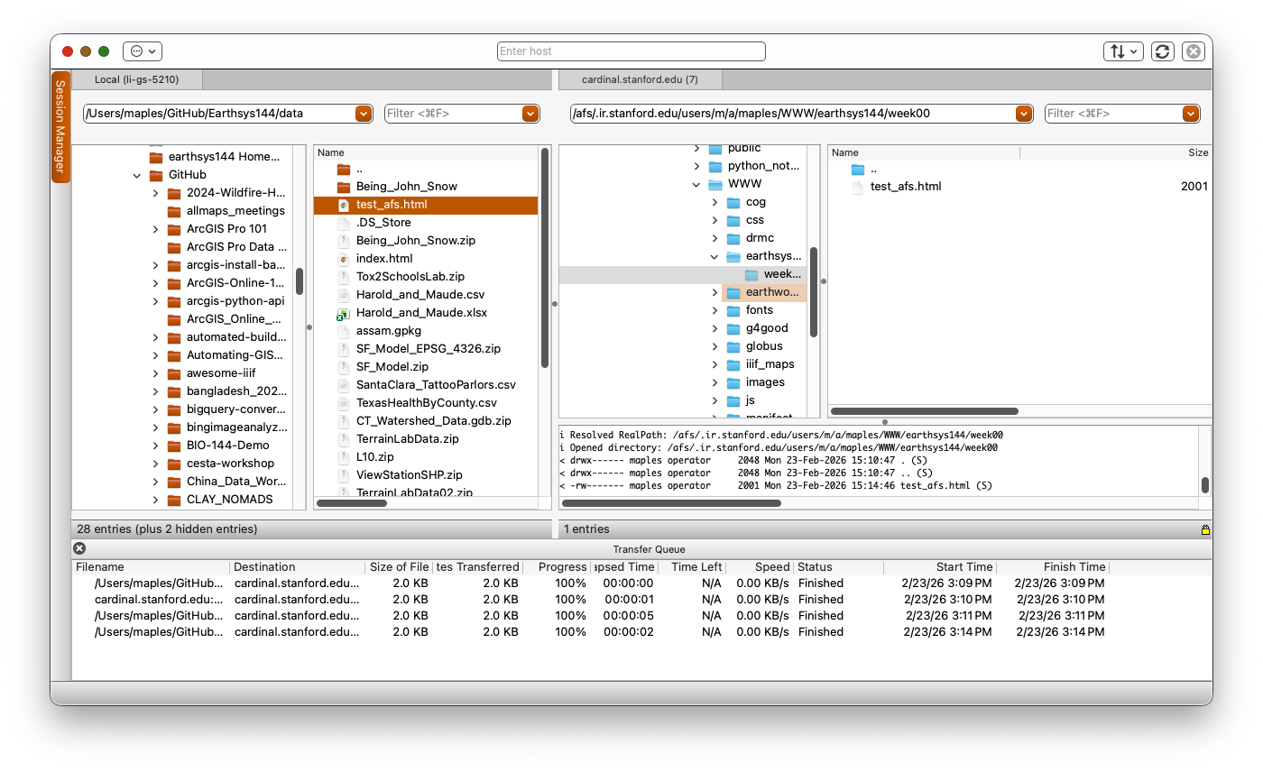Select the .. parent entry in remote file list
Screen dimensions: 1263x772
[866, 170]
